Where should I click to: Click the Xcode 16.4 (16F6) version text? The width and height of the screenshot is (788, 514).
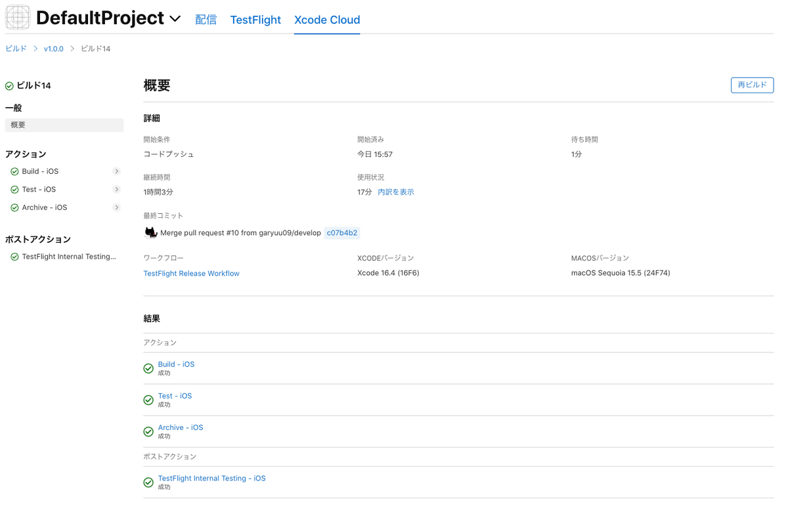(388, 273)
